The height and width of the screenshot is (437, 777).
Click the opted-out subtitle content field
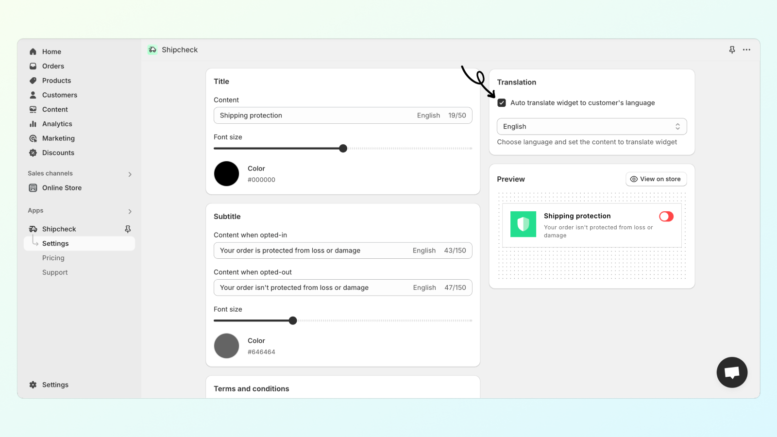(x=343, y=288)
